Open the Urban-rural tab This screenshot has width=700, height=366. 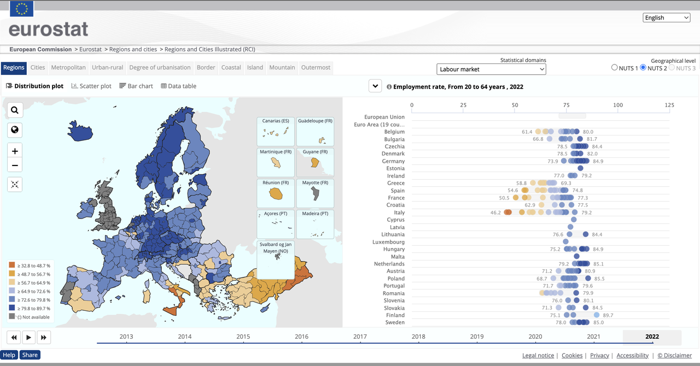108,68
